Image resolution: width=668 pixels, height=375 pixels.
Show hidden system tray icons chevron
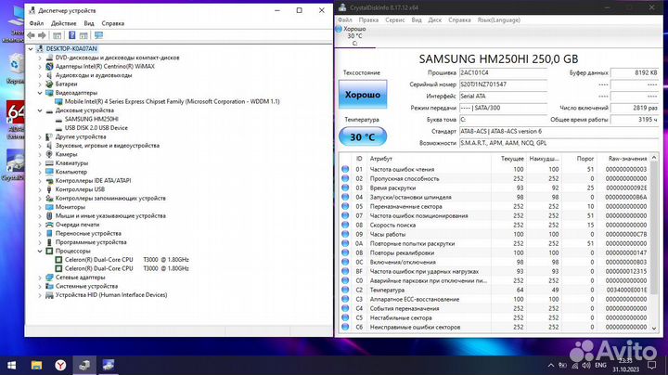click(551, 365)
